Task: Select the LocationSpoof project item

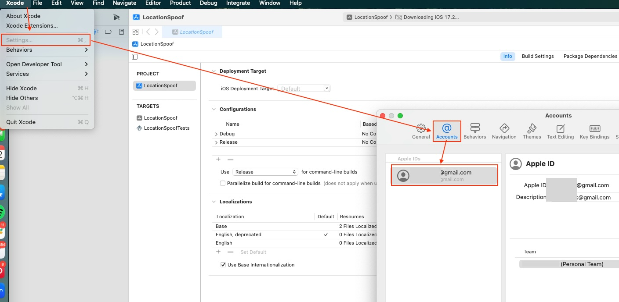Action: point(164,85)
